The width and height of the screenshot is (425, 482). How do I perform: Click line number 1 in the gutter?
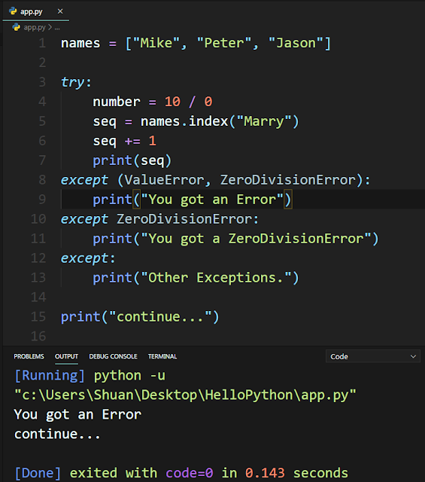click(x=42, y=43)
